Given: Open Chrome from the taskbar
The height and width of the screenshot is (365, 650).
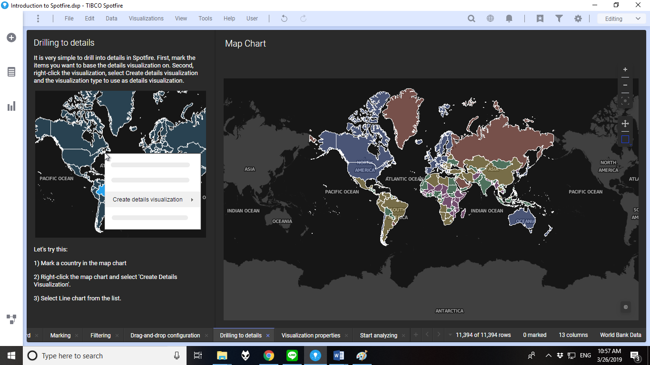Looking at the screenshot, I should click(x=269, y=355).
